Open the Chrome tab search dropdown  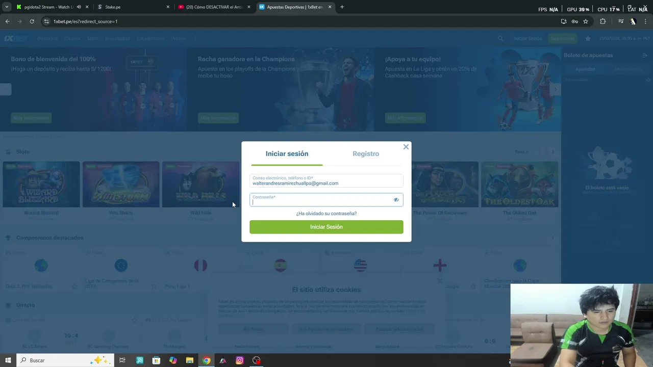point(7,7)
